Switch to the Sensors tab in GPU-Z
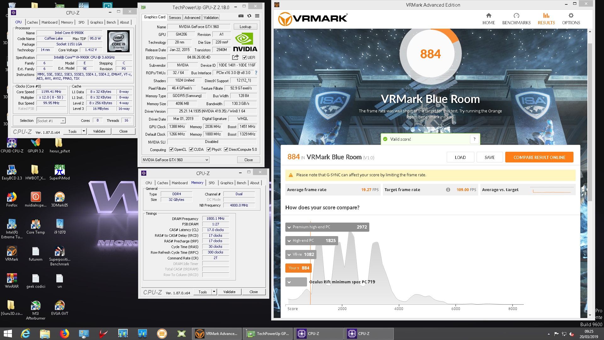 [x=175, y=18]
